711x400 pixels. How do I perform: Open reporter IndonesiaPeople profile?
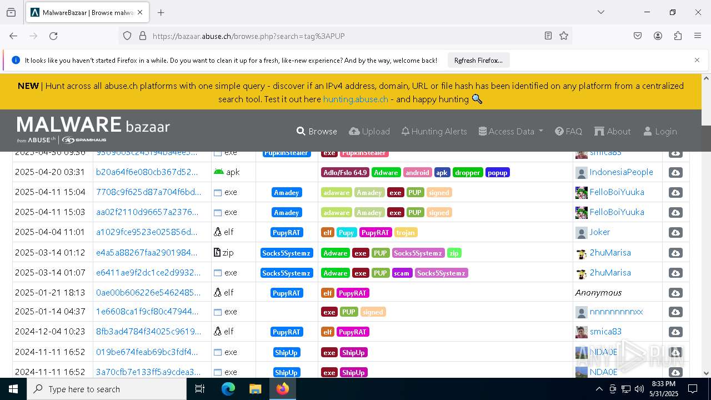tap(621, 172)
